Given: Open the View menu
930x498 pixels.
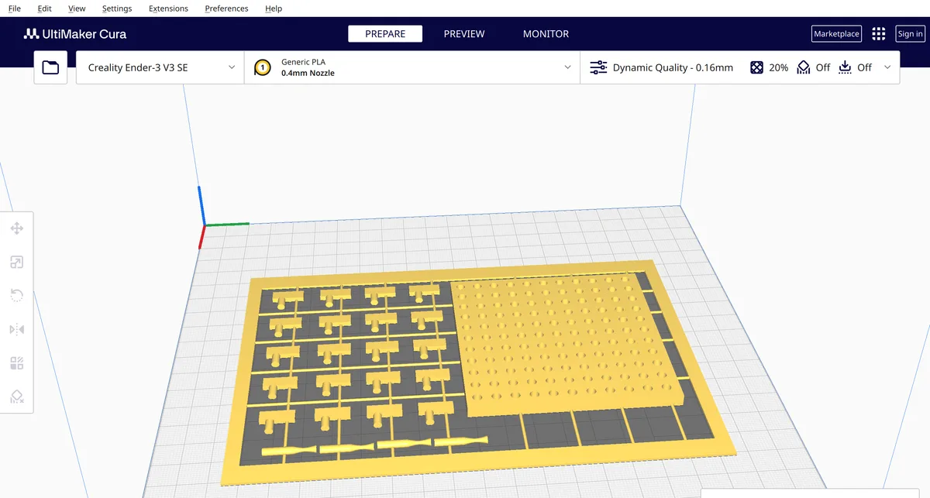Looking at the screenshot, I should pos(77,9).
